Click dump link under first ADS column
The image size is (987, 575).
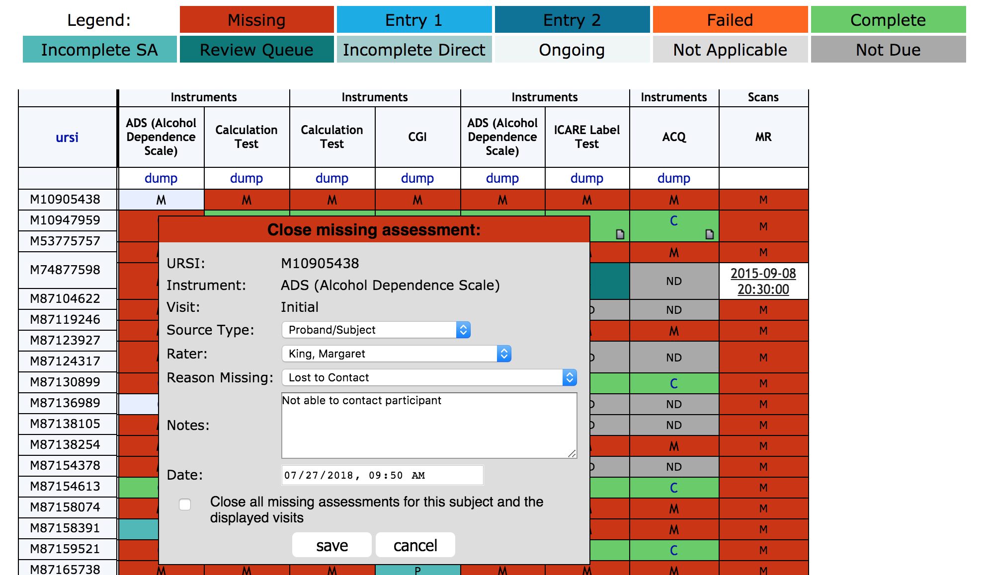coord(161,178)
